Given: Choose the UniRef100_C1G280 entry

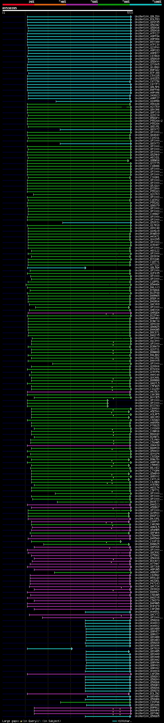Looking at the screenshot, I should pyautogui.click(x=147, y=389).
